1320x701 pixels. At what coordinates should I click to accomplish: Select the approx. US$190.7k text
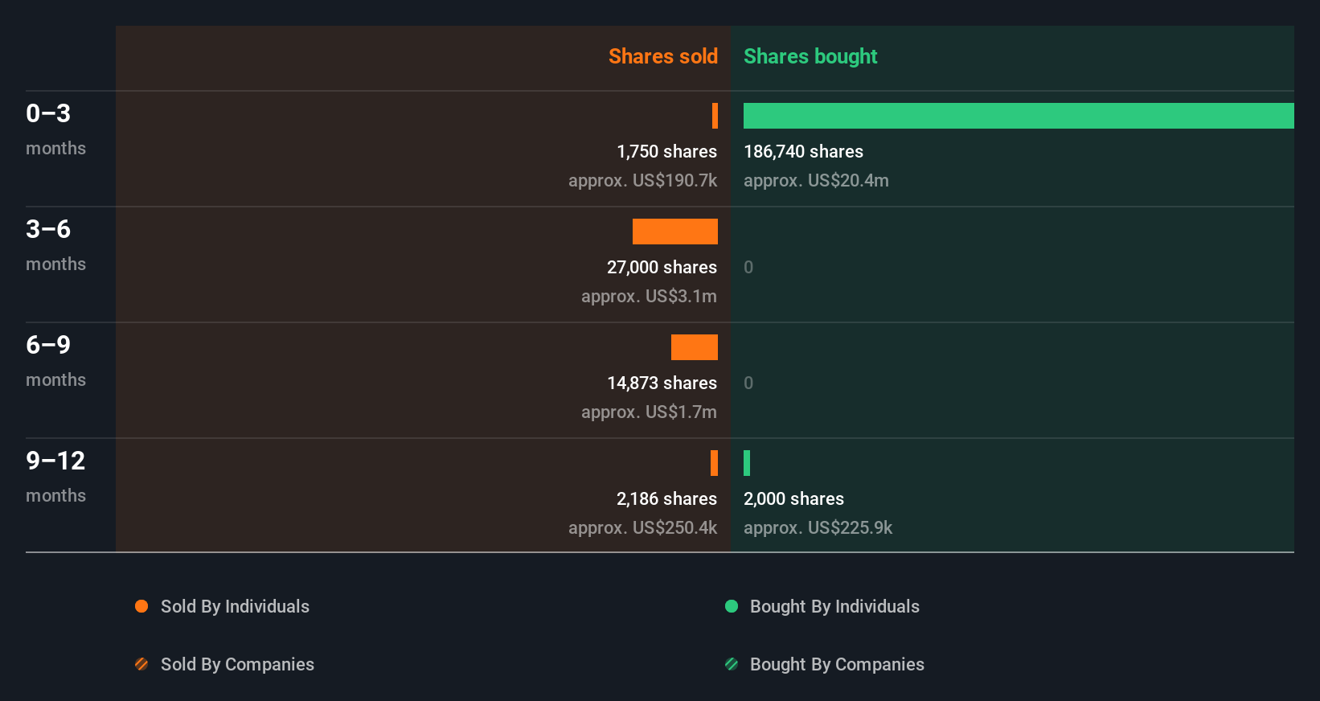[x=642, y=180]
